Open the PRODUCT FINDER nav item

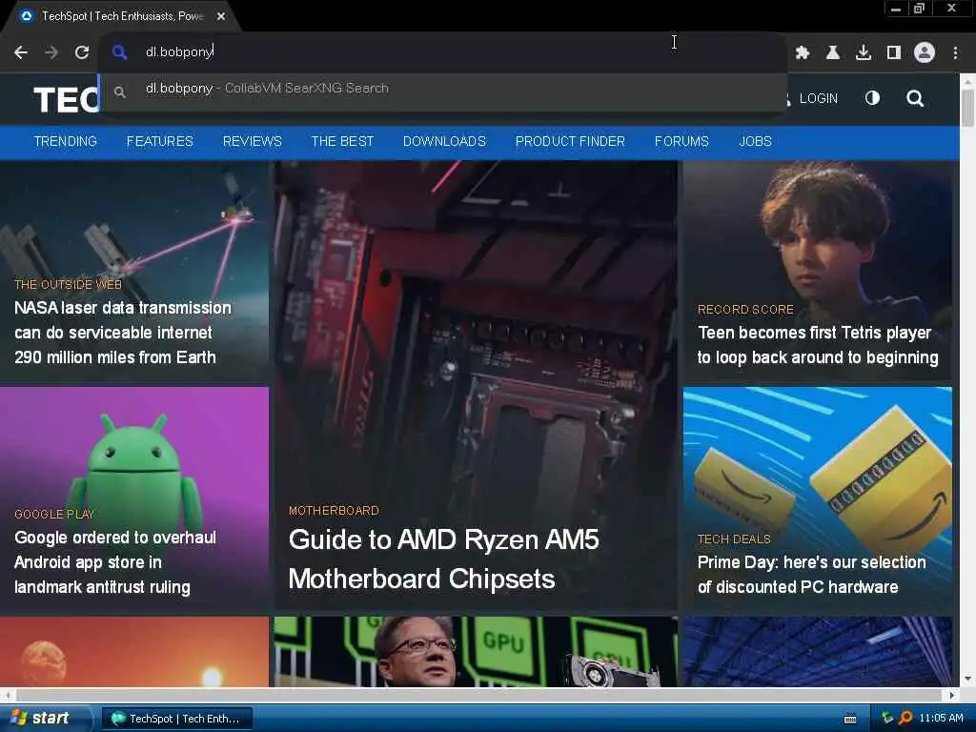570,141
